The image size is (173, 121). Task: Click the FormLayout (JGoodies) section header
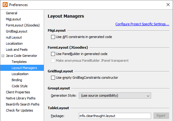68,47
